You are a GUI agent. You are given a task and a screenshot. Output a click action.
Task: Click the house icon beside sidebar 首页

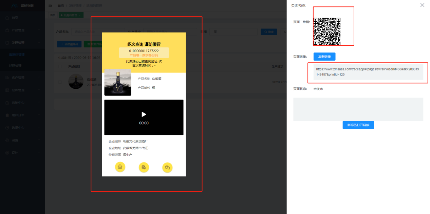point(7,18)
